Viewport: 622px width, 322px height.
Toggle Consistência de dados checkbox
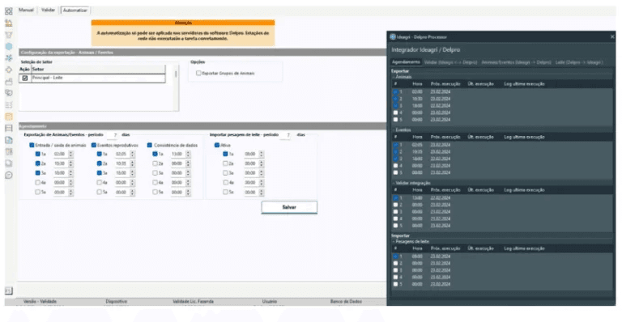pos(150,146)
